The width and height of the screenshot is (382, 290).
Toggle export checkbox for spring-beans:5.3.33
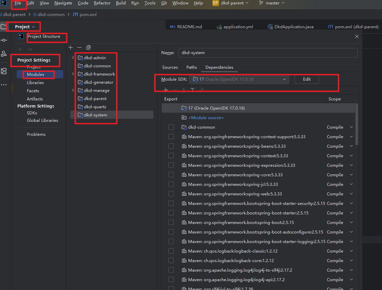click(x=171, y=146)
